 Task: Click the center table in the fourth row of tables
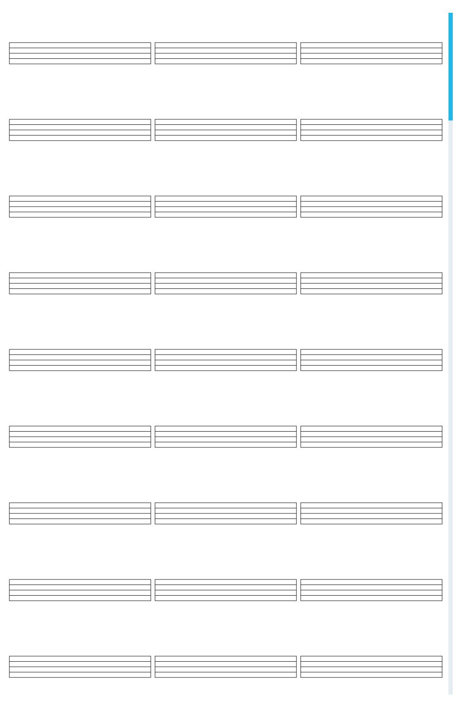coord(226,283)
